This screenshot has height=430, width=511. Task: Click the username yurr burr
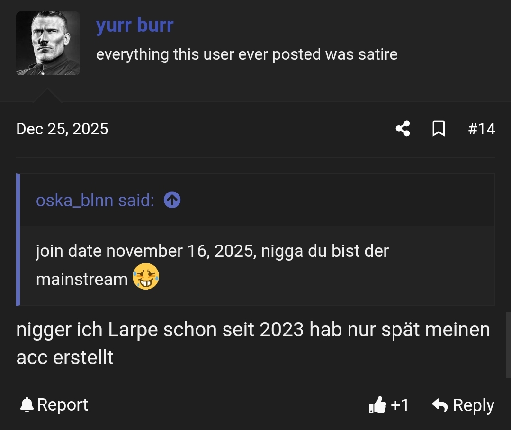coord(134,25)
